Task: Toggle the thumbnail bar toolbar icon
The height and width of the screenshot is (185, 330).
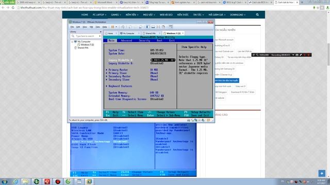Action: pos(153,27)
